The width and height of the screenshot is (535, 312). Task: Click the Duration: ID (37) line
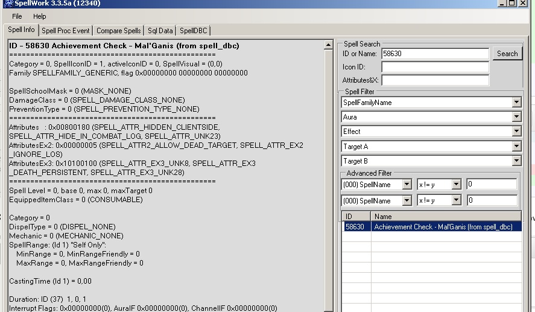click(x=48, y=299)
